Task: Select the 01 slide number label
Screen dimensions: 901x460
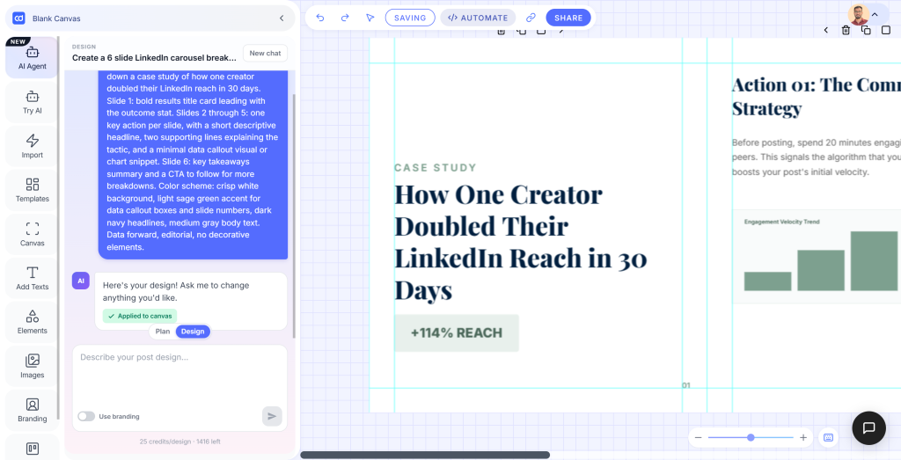Action: (686, 385)
